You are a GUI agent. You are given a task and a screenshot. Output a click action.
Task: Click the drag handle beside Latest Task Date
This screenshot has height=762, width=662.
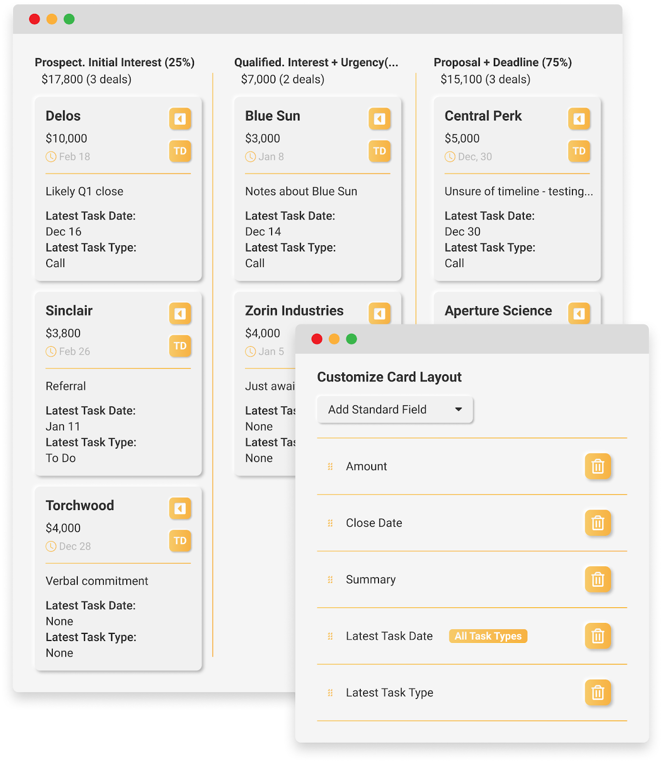[x=330, y=636]
